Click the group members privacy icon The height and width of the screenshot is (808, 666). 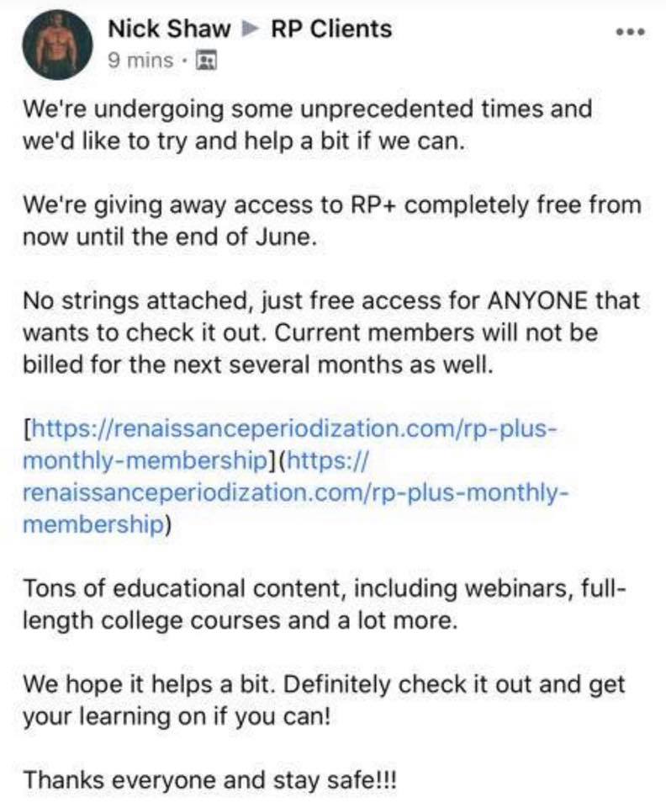point(205,61)
